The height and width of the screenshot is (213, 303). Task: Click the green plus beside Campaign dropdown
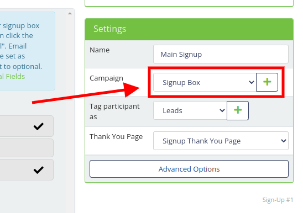pyautogui.click(x=267, y=82)
